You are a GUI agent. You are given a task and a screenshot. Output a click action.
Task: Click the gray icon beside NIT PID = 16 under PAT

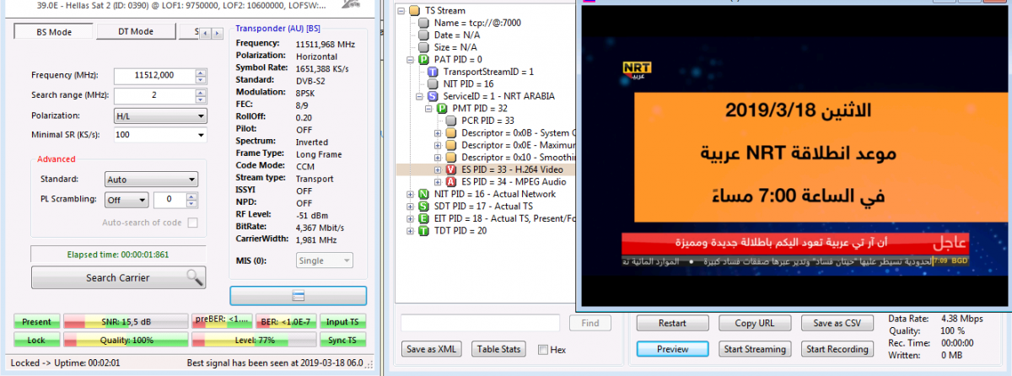(x=433, y=84)
